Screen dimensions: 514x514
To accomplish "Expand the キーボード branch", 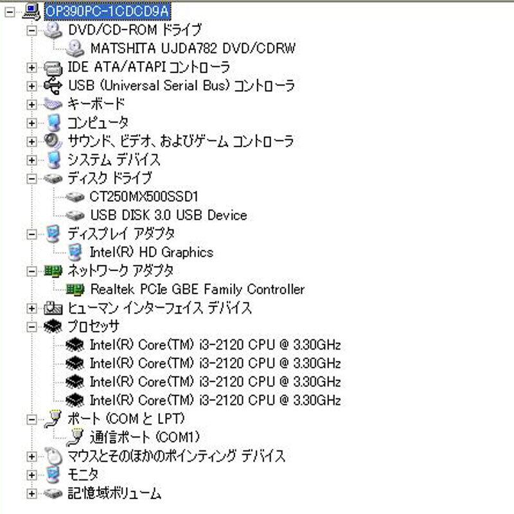I will pyautogui.click(x=31, y=105).
